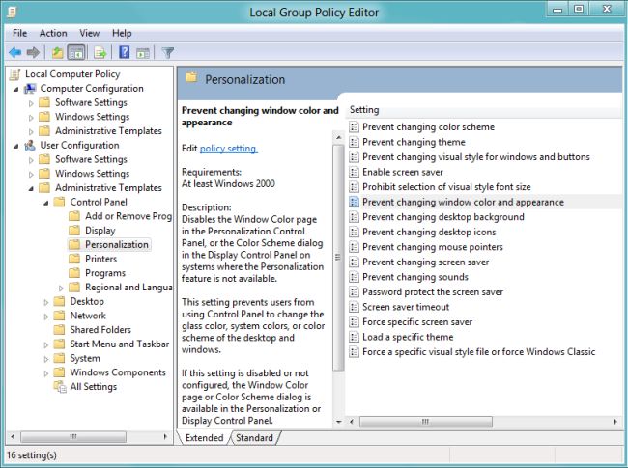This screenshot has height=468, width=628.
Task: Switch to the Extended tab
Action: click(204, 437)
